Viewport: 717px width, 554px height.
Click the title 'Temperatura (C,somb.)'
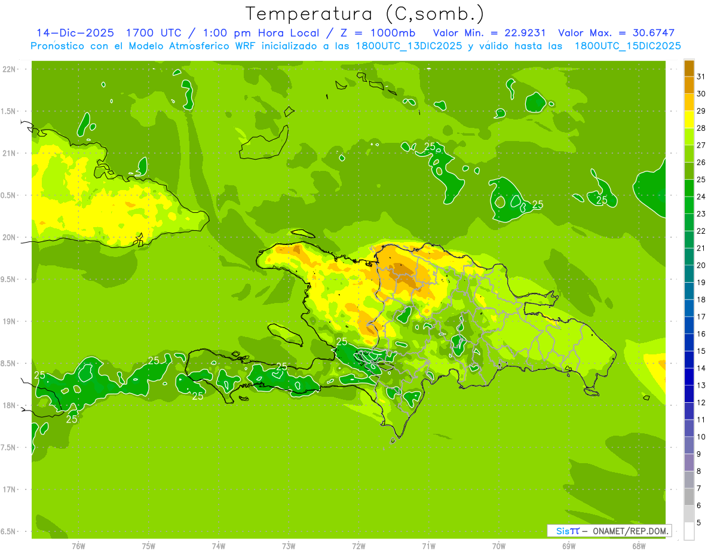[364, 14]
